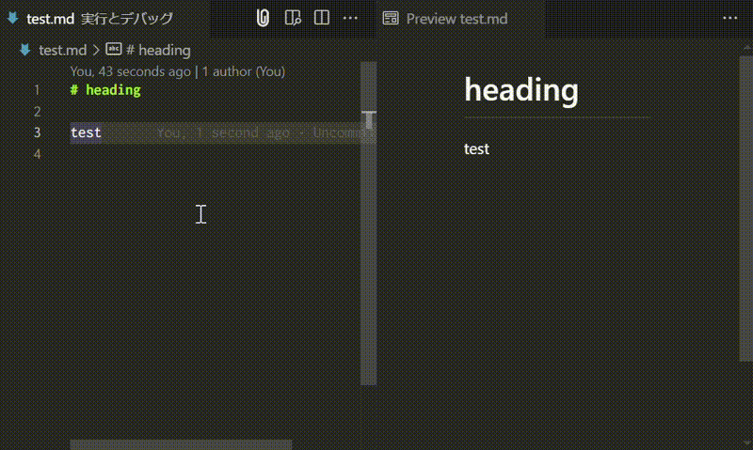Click line number 4 in gutter
The height and width of the screenshot is (450, 753).
[37, 154]
